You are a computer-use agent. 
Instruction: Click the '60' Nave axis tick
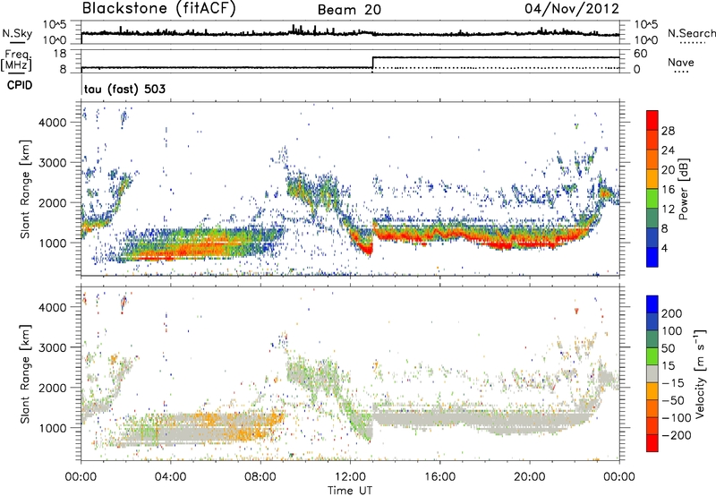pos(640,54)
